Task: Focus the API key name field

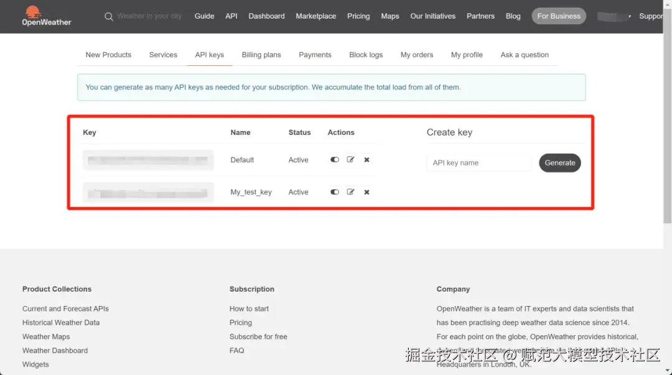Action: tap(478, 163)
